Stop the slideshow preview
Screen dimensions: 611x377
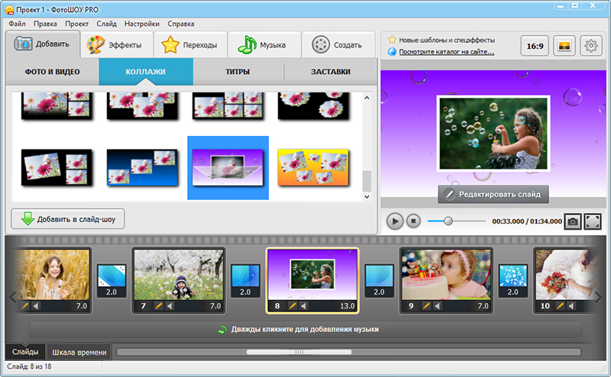(x=413, y=221)
